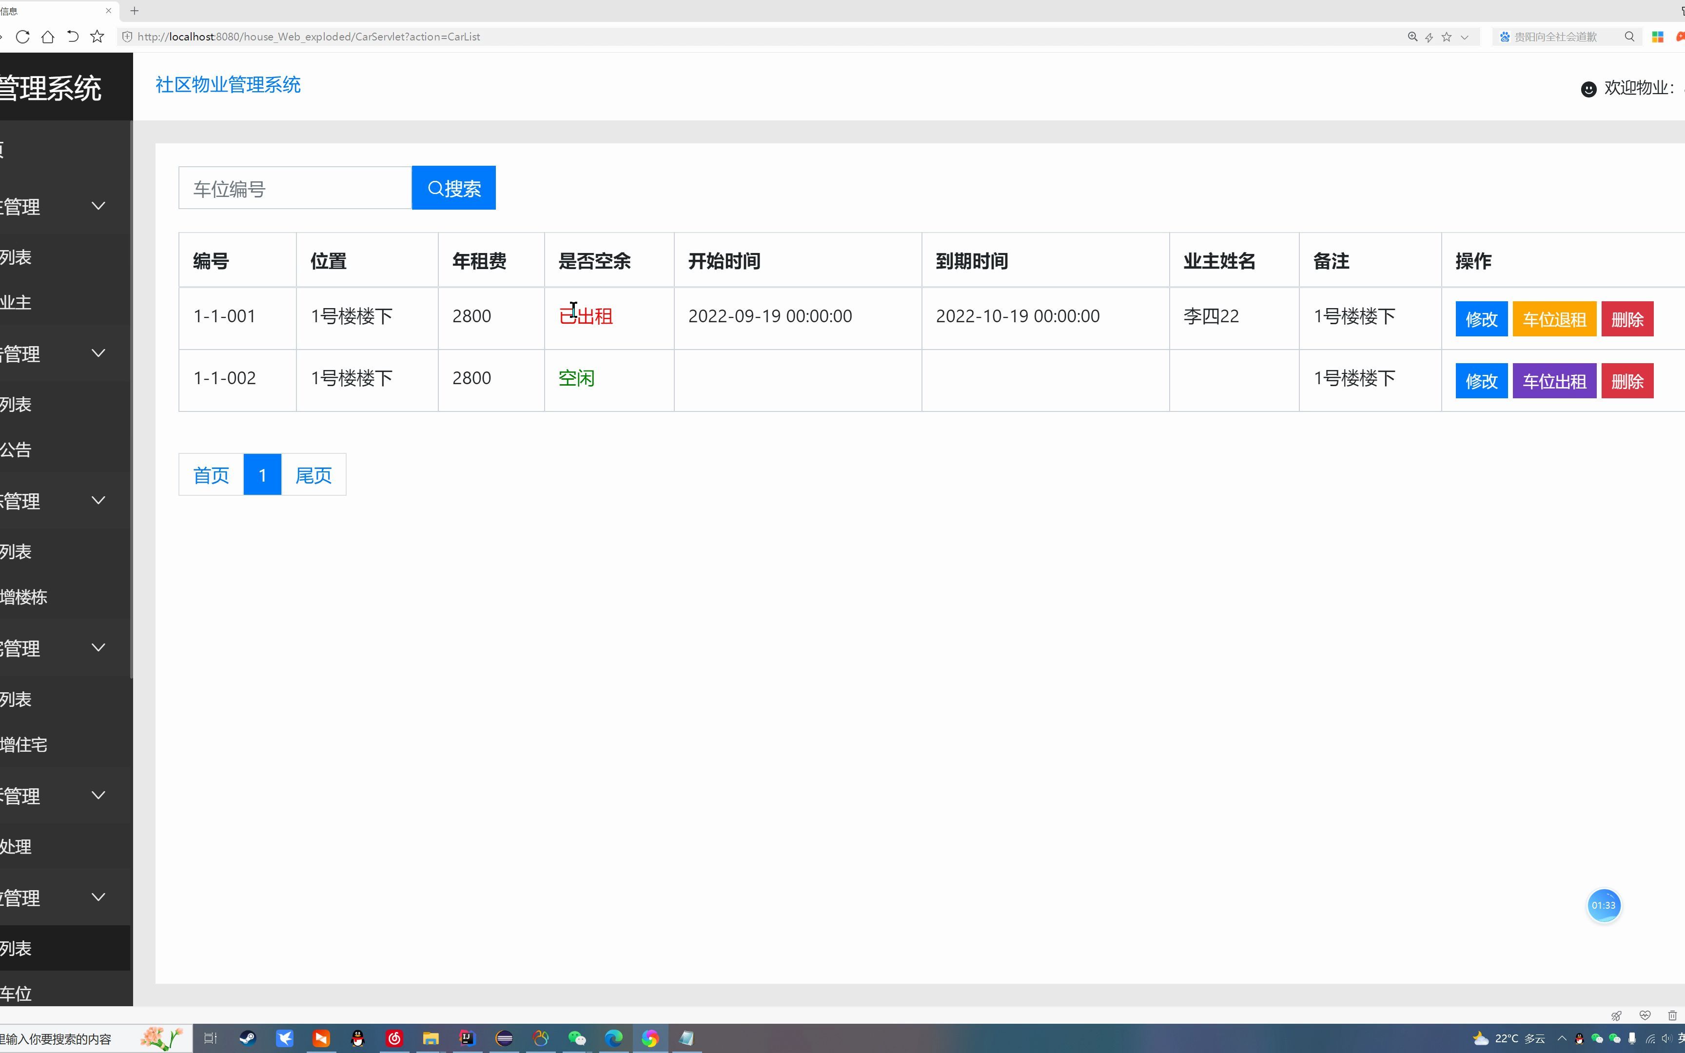This screenshot has width=1685, height=1053.
Task: Reload the page with the browser refresh icon
Action: (23, 36)
